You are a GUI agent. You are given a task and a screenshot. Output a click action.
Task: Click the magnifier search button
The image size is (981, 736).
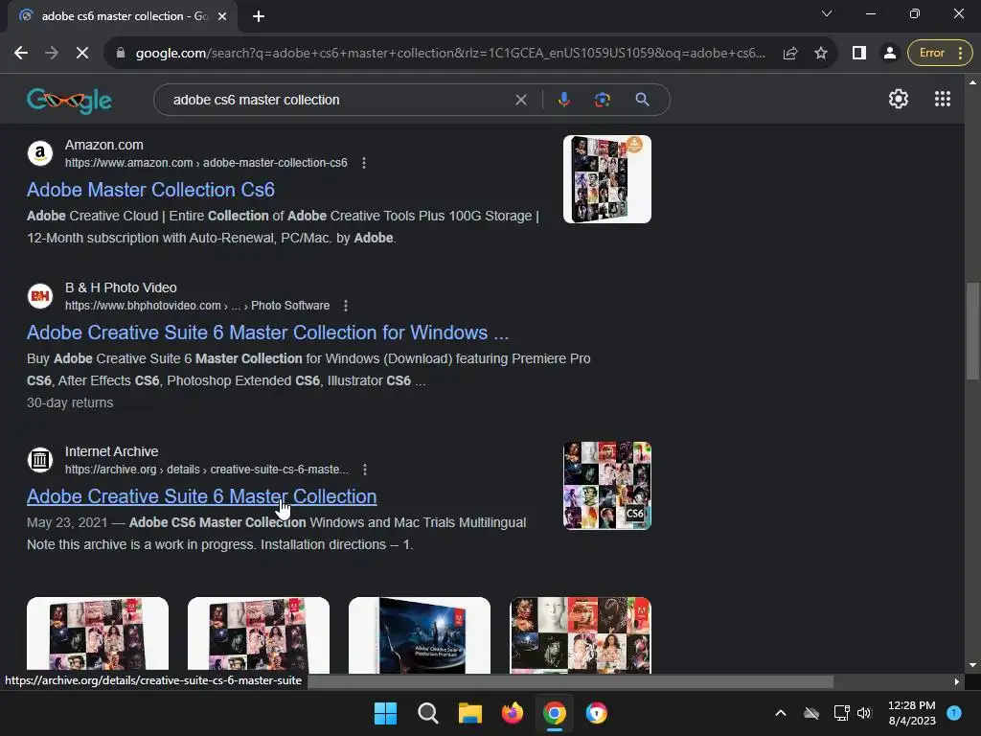[x=642, y=100]
